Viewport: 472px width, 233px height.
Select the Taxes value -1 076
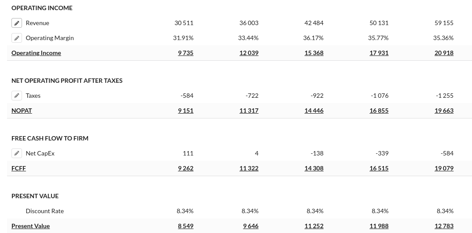pyautogui.click(x=380, y=96)
